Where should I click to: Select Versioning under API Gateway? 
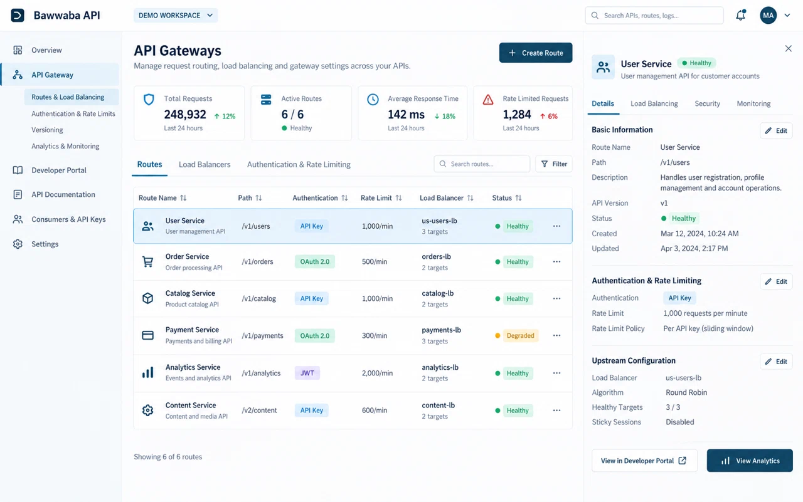pos(47,130)
